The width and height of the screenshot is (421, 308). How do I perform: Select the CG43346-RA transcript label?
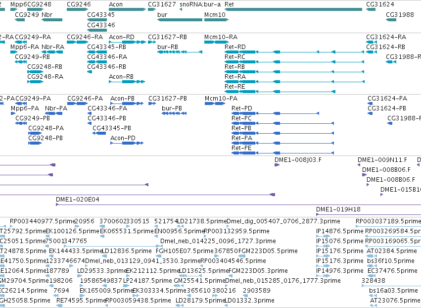point(107,57)
